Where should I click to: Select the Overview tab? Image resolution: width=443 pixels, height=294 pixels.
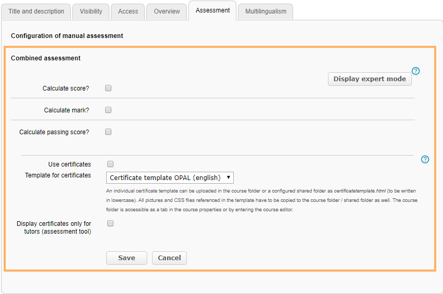click(x=167, y=11)
